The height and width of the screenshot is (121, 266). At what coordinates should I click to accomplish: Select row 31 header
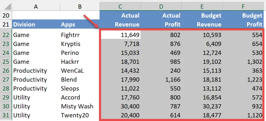tap(6, 115)
